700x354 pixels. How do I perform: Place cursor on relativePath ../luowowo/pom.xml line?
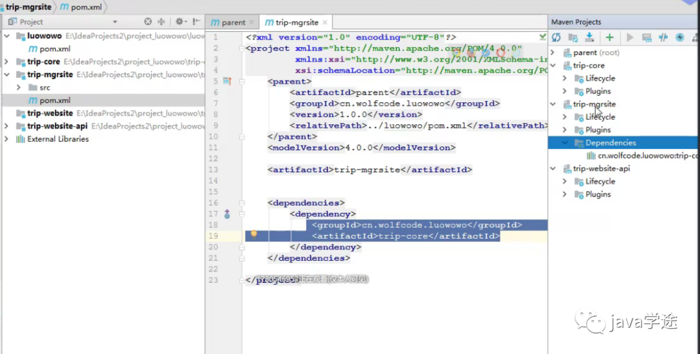[417, 126]
